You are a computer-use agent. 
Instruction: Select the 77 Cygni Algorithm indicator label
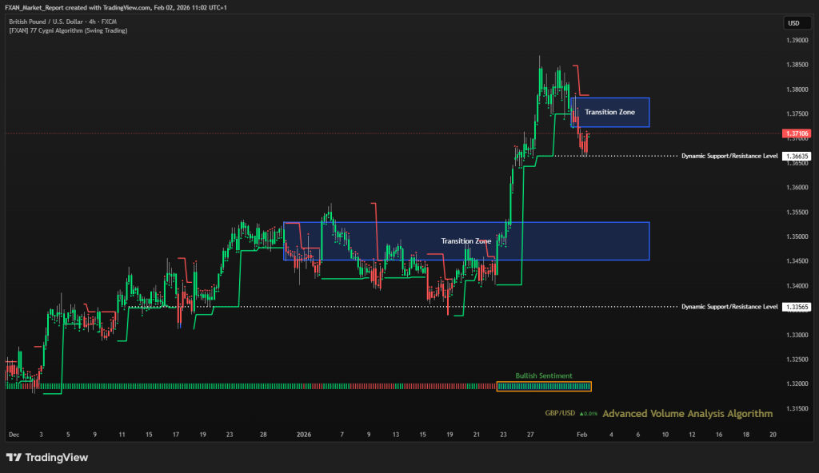(68, 30)
